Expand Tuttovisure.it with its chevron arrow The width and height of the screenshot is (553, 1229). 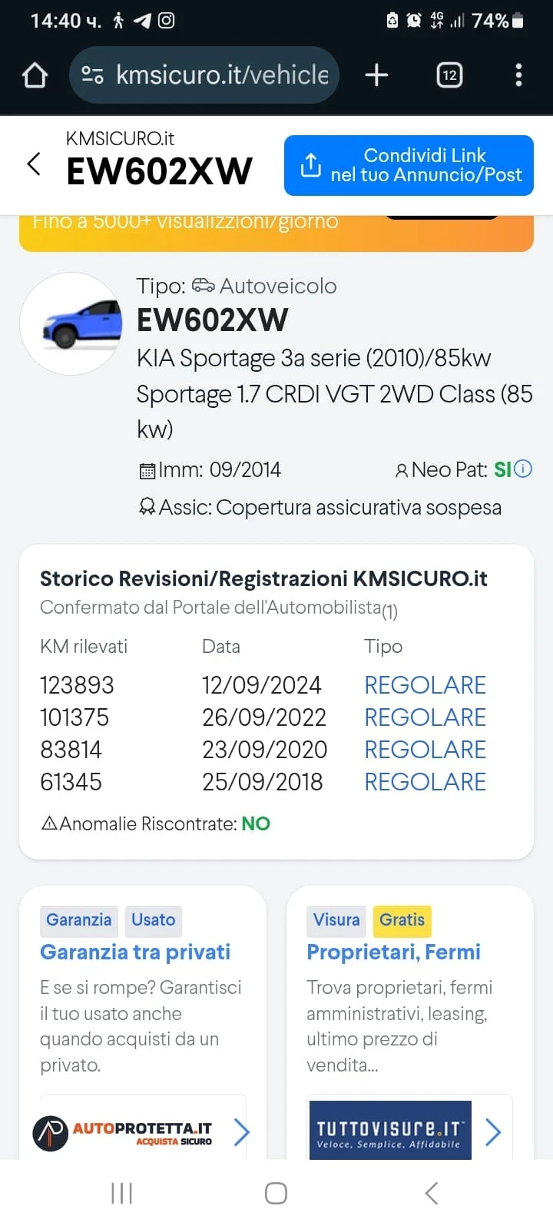[493, 1132]
